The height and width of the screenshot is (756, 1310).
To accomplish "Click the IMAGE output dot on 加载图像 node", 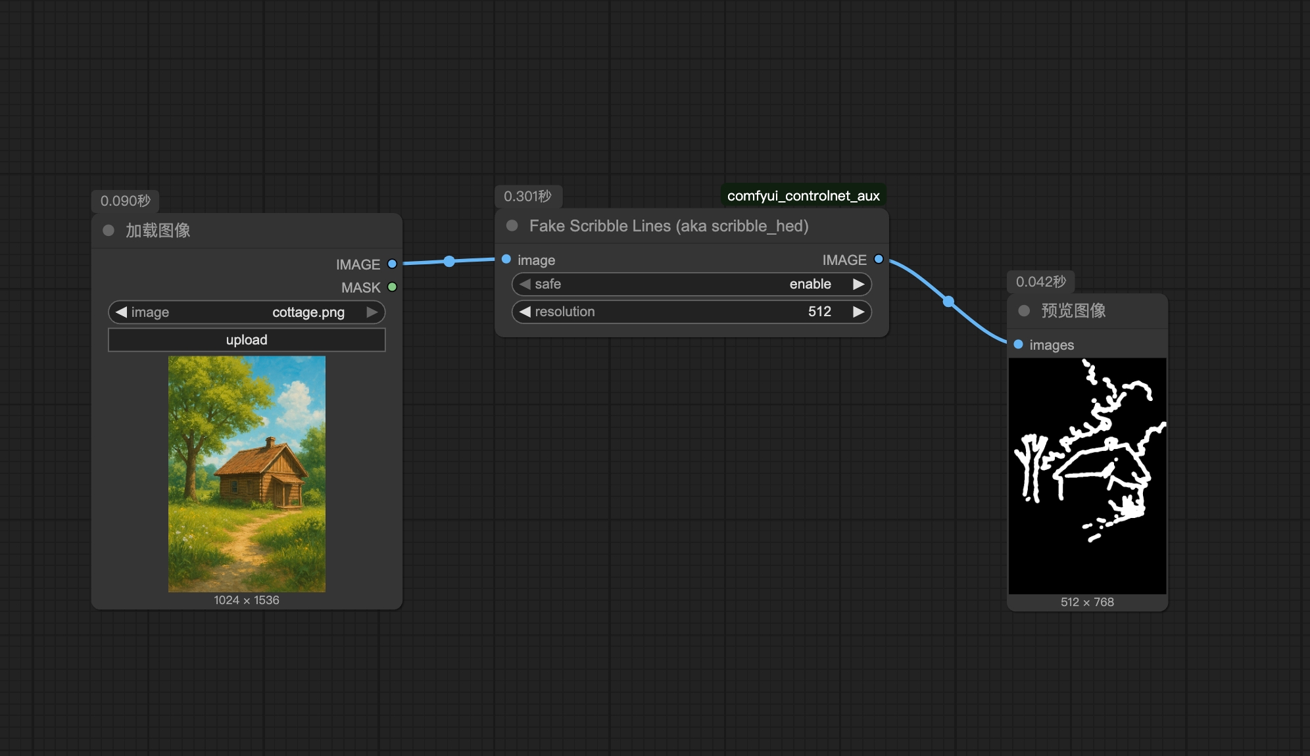I will tap(393, 264).
